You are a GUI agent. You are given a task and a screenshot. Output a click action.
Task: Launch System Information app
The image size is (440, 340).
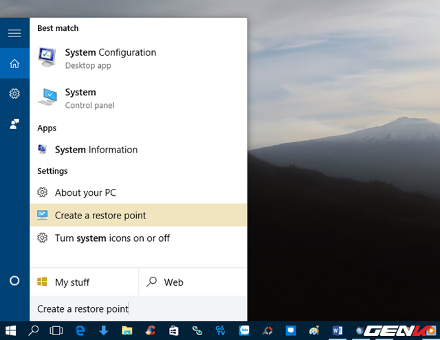96,150
